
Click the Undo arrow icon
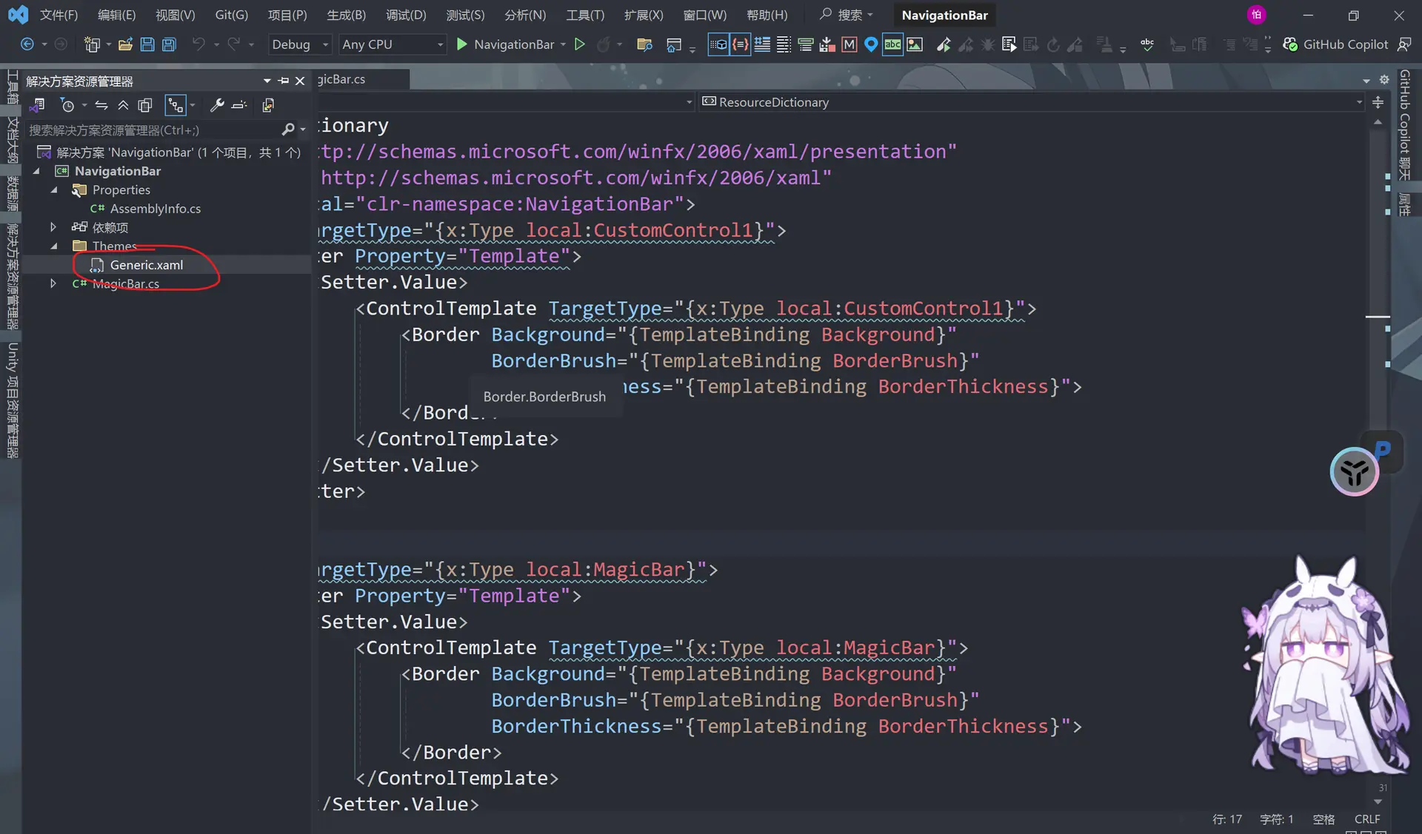tap(198, 44)
